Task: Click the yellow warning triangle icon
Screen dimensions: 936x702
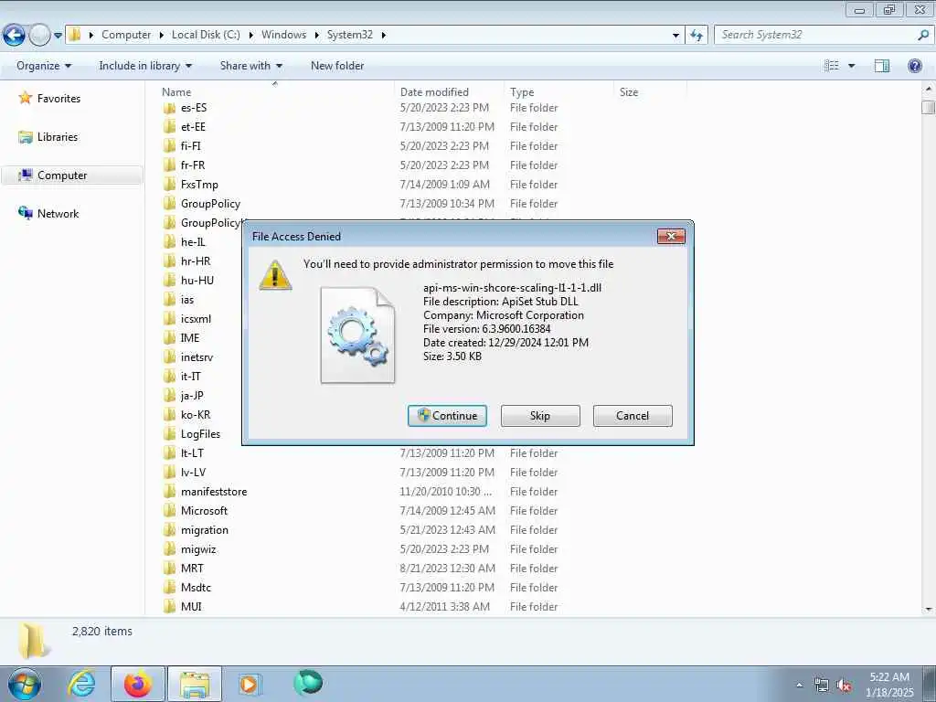Action: coord(275,275)
